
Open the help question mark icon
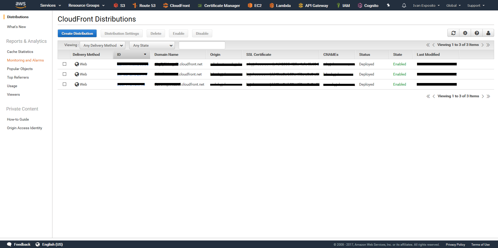pos(477,33)
